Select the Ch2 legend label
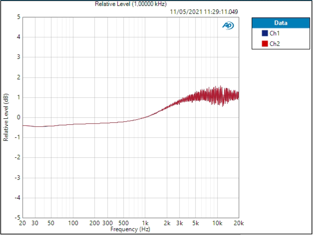 [275, 44]
